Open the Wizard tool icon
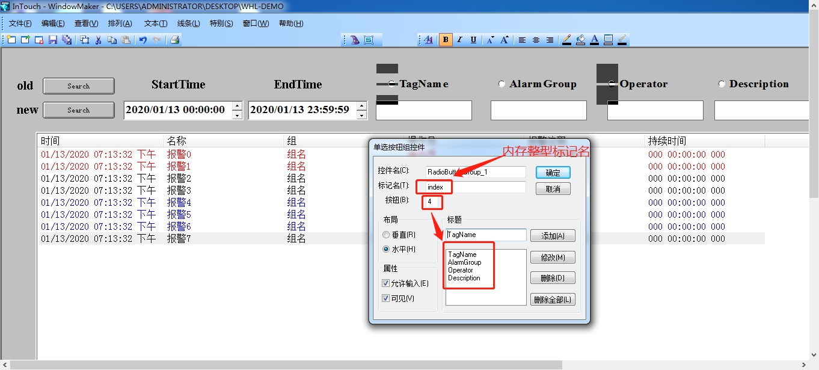 354,39
